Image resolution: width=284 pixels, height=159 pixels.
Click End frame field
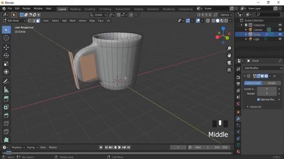coord(221,147)
